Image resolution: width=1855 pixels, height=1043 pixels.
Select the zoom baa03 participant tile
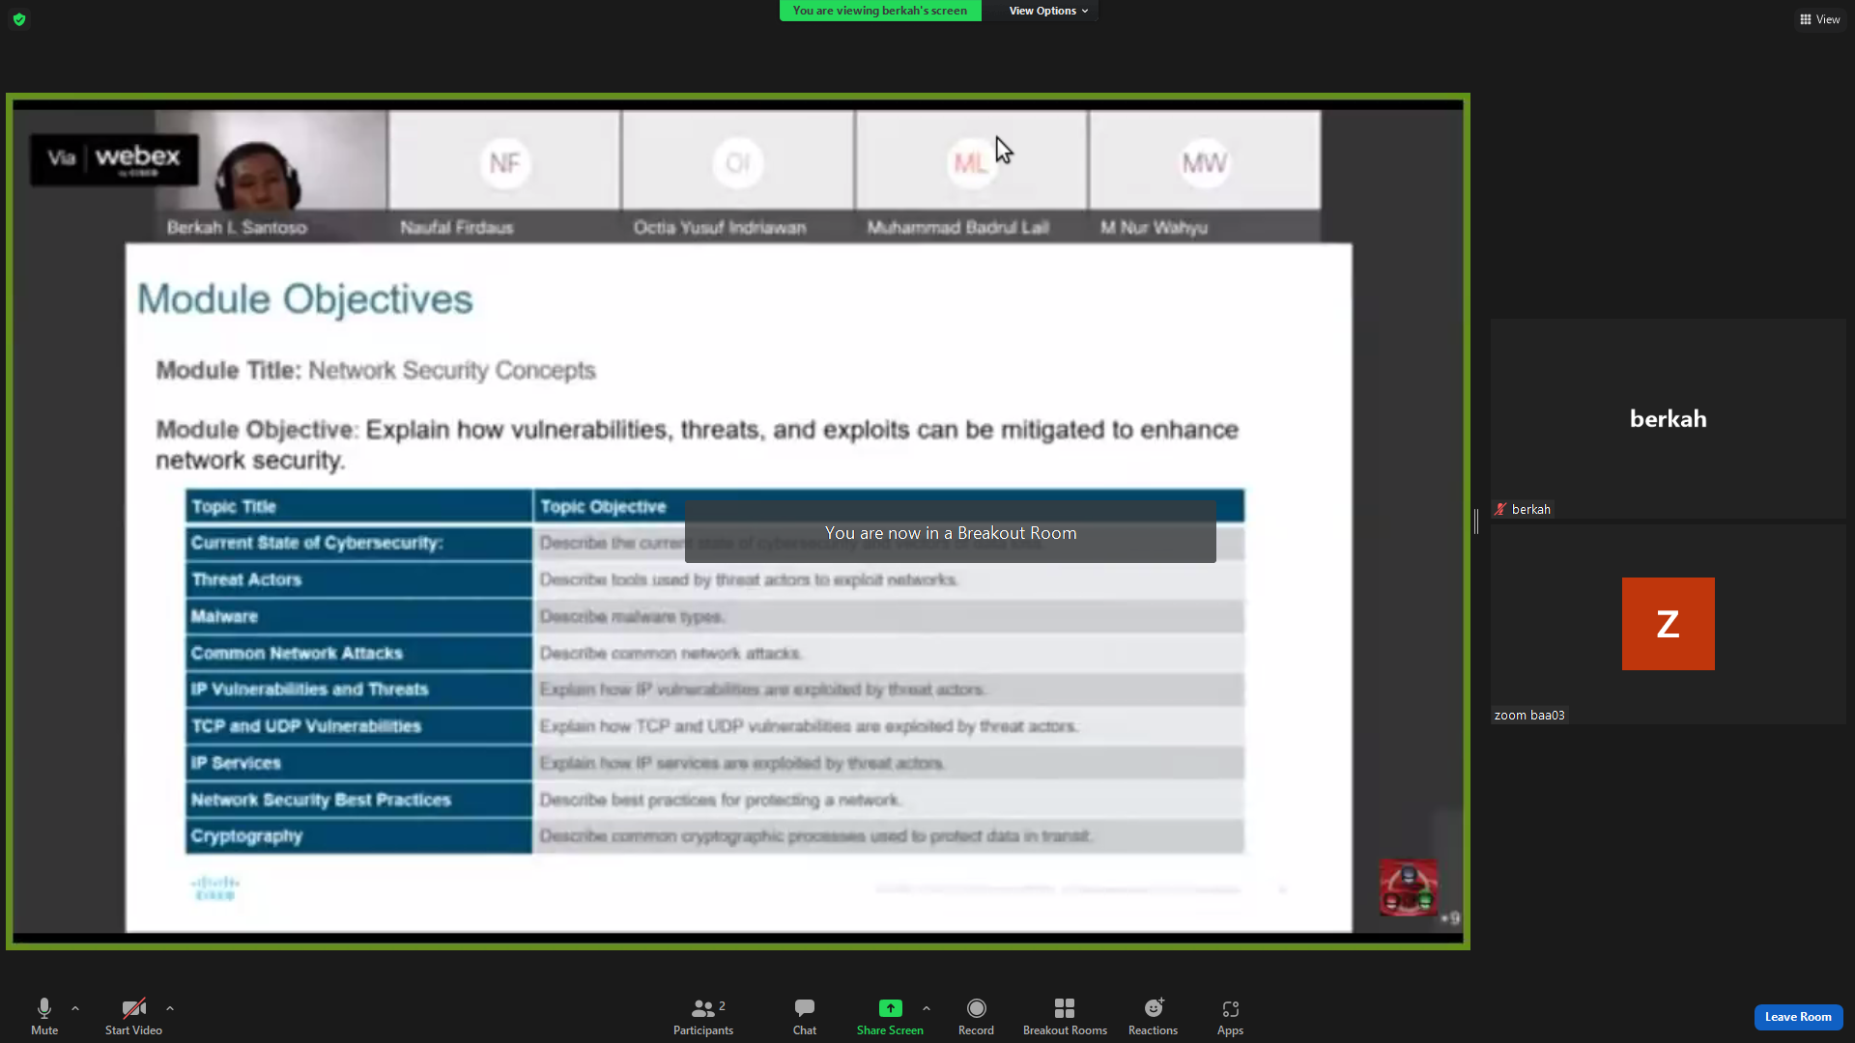[x=1668, y=624]
